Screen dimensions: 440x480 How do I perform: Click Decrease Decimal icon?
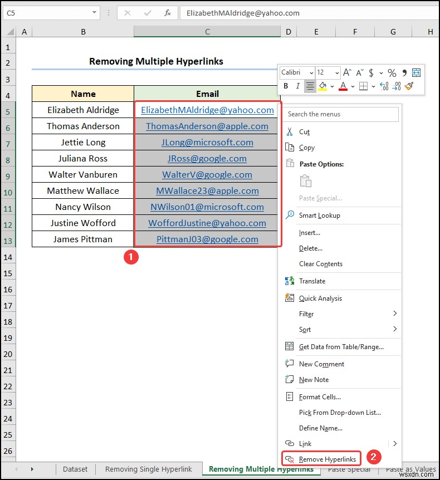396,86
